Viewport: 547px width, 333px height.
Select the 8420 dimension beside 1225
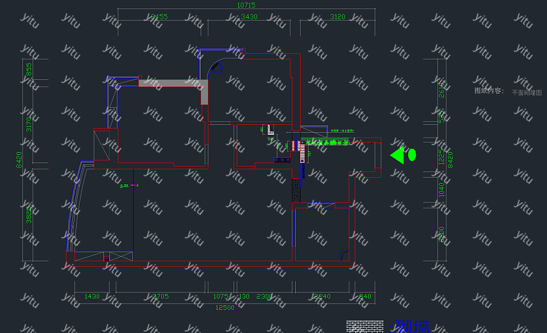[x=450, y=160]
